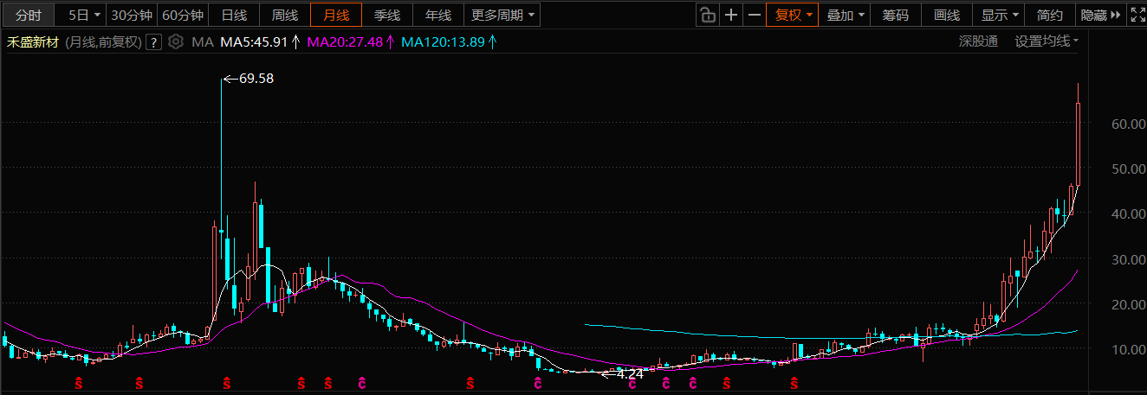Click the 60.00 price axis label

click(x=1128, y=124)
